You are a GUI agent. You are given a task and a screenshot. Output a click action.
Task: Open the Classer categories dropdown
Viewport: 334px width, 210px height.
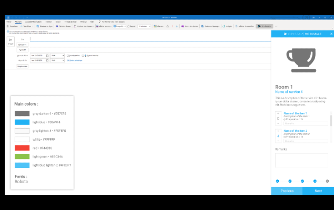click(164, 26)
